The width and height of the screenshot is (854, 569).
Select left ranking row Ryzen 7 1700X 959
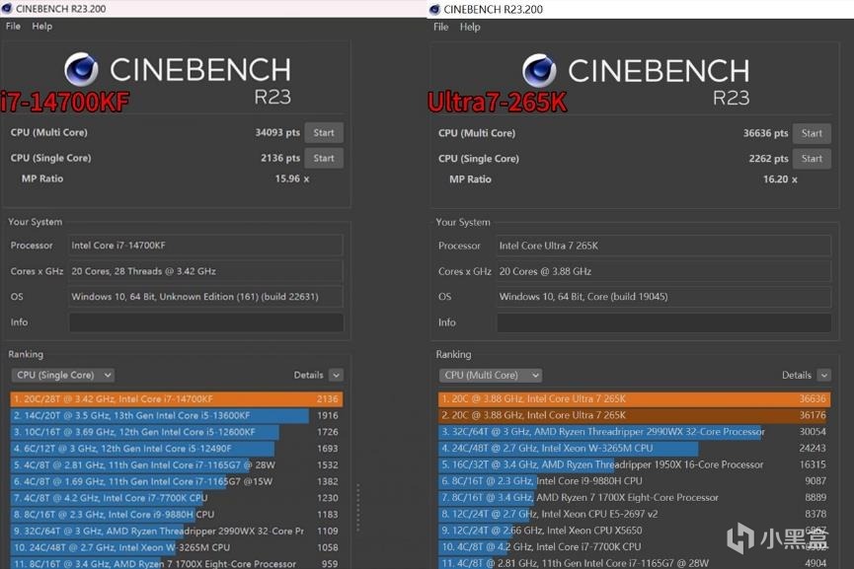click(x=177, y=563)
